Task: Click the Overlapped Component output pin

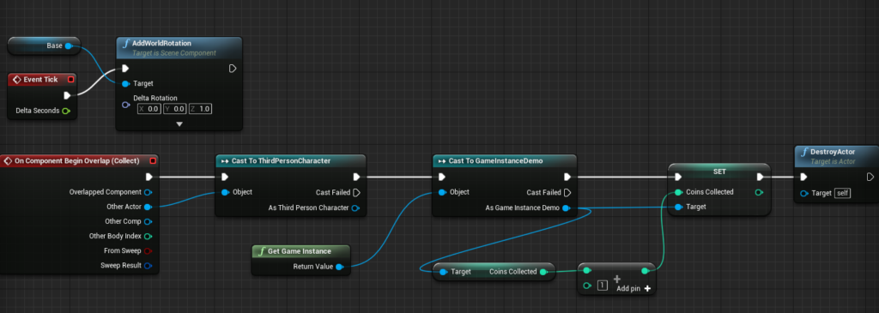Action: (x=148, y=192)
